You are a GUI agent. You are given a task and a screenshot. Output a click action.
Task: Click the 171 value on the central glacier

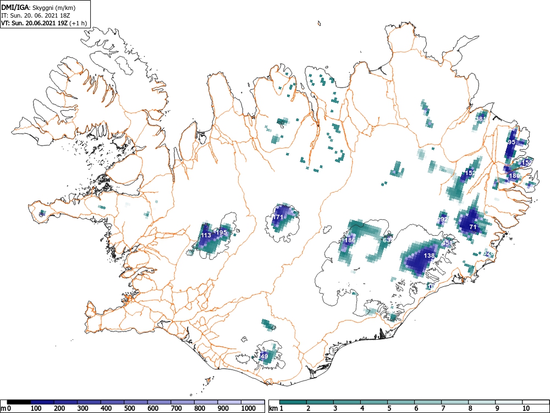(278, 217)
